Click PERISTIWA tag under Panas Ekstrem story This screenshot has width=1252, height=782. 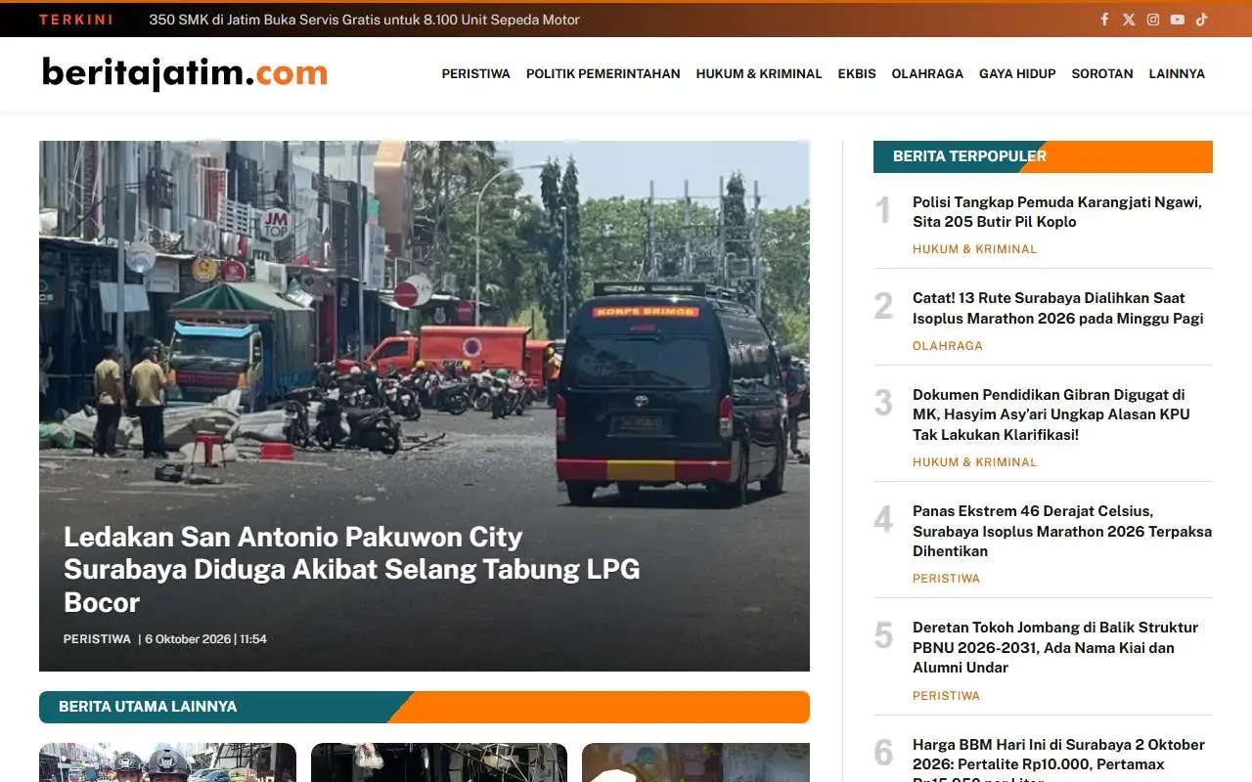(946, 579)
